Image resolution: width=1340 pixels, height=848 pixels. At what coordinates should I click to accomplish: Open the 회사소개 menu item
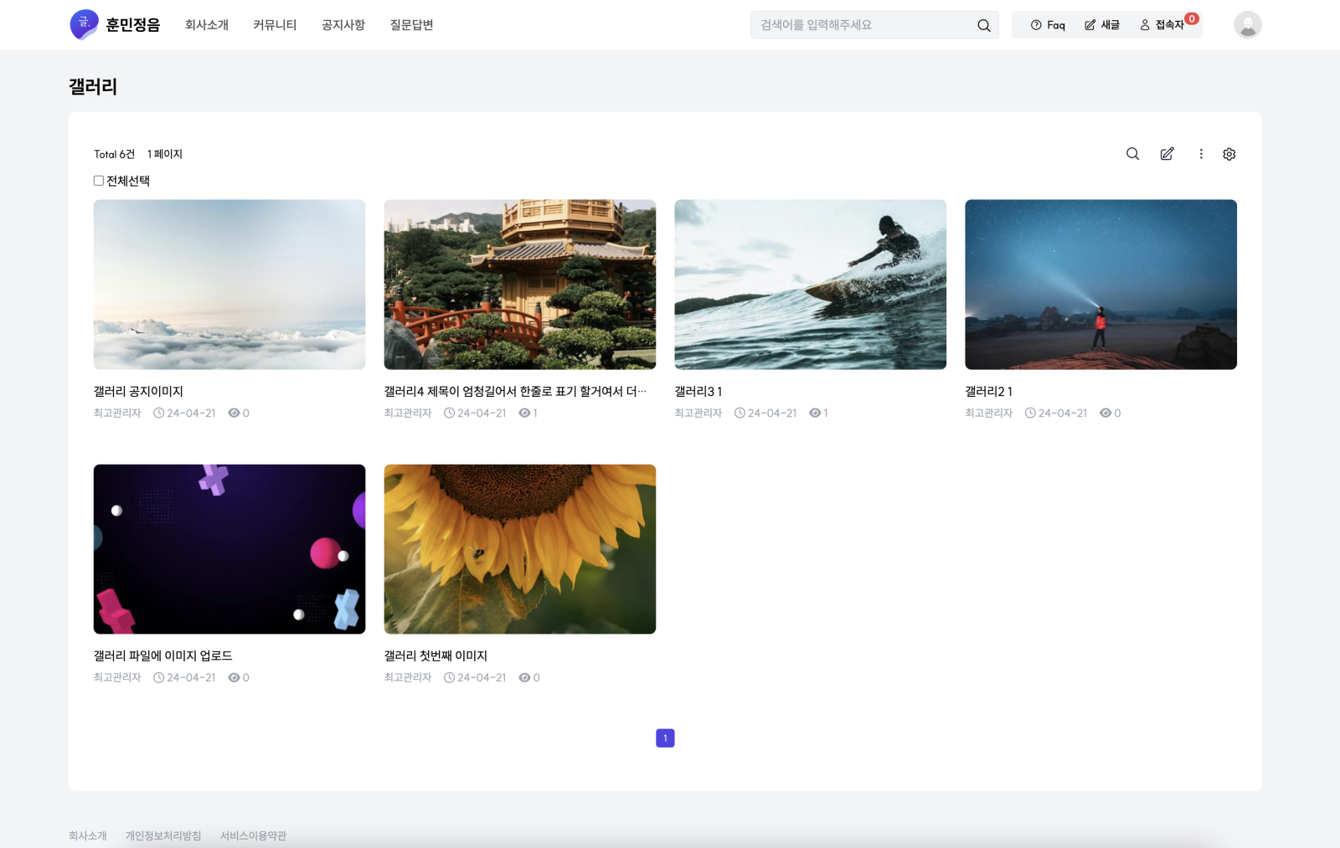tap(207, 25)
